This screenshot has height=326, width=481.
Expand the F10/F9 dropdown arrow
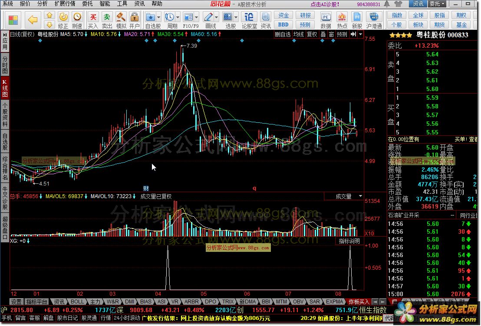click(196, 17)
